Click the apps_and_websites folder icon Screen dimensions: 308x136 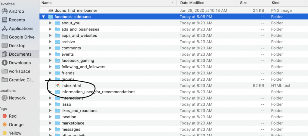coord(57,36)
